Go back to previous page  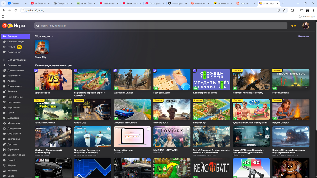tap(4, 10)
